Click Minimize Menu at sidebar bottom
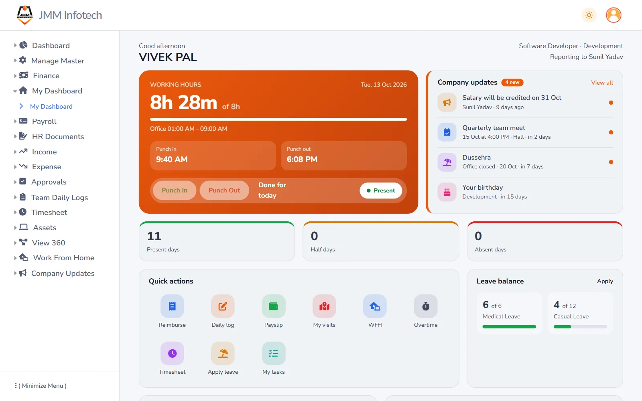642x401 pixels. (x=41, y=386)
